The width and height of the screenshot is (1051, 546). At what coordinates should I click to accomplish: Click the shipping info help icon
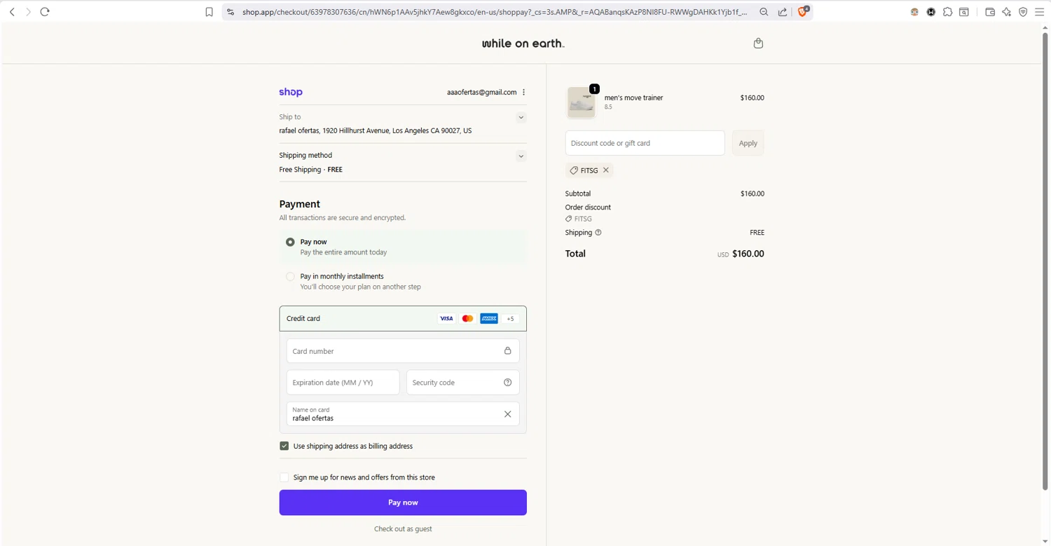[x=598, y=233]
